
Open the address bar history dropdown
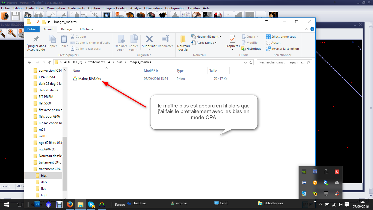[245, 62]
